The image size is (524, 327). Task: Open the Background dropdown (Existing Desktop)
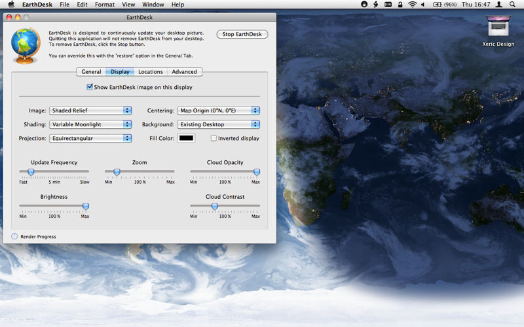[x=219, y=124]
